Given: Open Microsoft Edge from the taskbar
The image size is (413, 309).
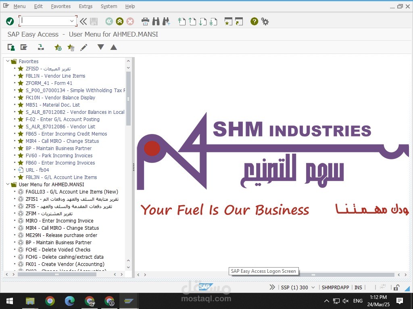Looking at the screenshot, I should tap(69, 301).
